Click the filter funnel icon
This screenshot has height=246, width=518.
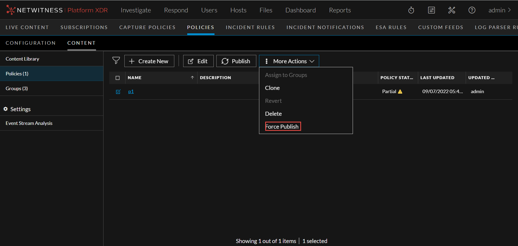pos(116,61)
